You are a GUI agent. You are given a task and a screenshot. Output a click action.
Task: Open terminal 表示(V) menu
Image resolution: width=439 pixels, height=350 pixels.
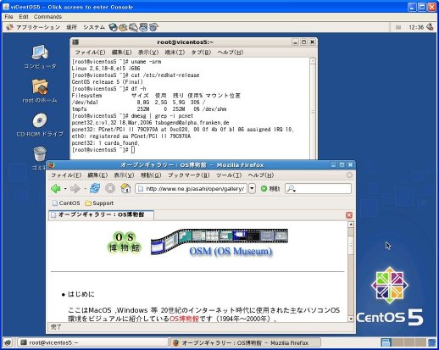pyautogui.click(x=148, y=53)
